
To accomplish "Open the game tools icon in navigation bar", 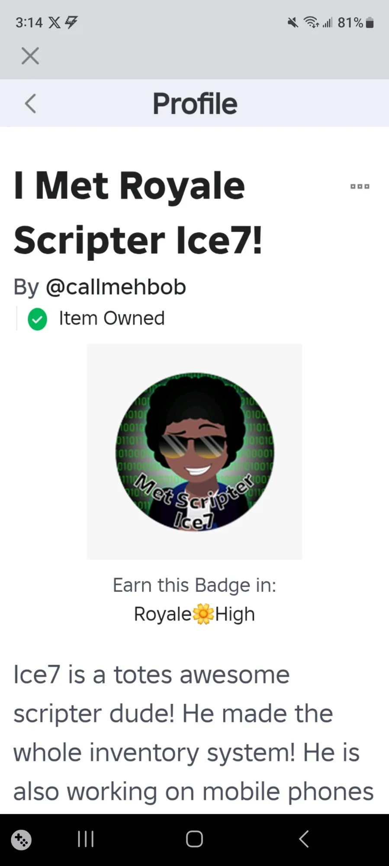I will [21, 840].
